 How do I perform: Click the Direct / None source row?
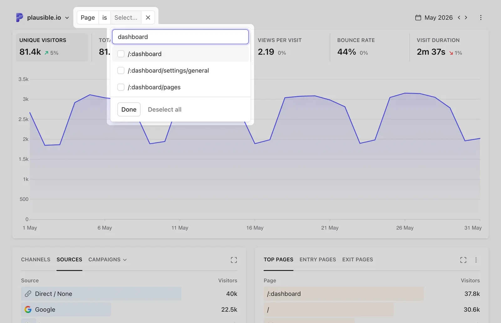click(129, 294)
